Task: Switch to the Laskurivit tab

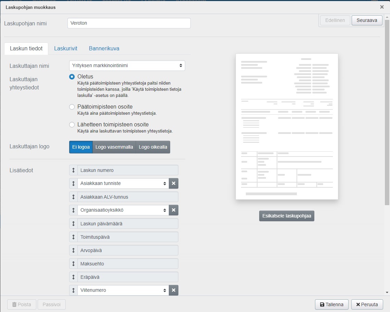Action: coord(66,48)
